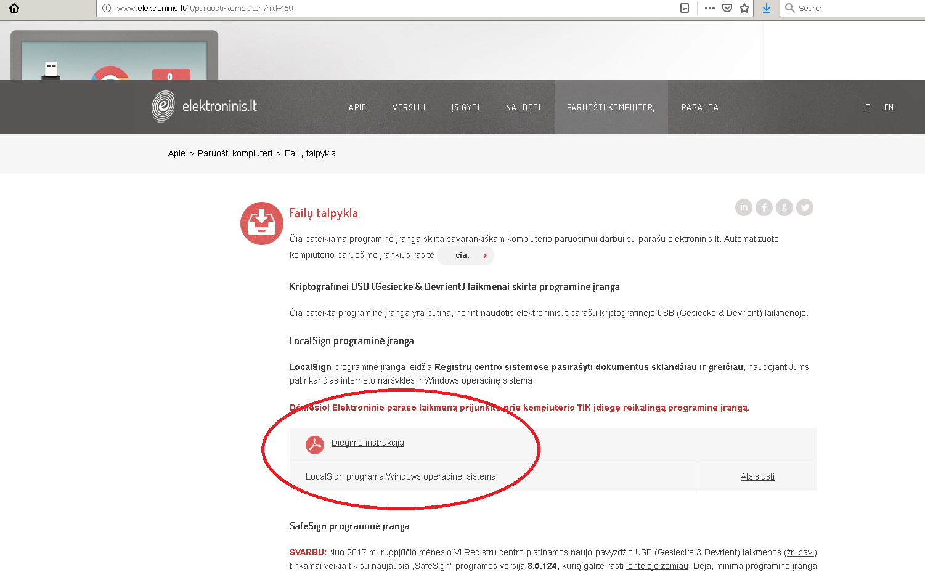Image resolution: width=925 pixels, height=575 pixels.
Task: Open page actions three-dot menu
Action: pos(710,8)
